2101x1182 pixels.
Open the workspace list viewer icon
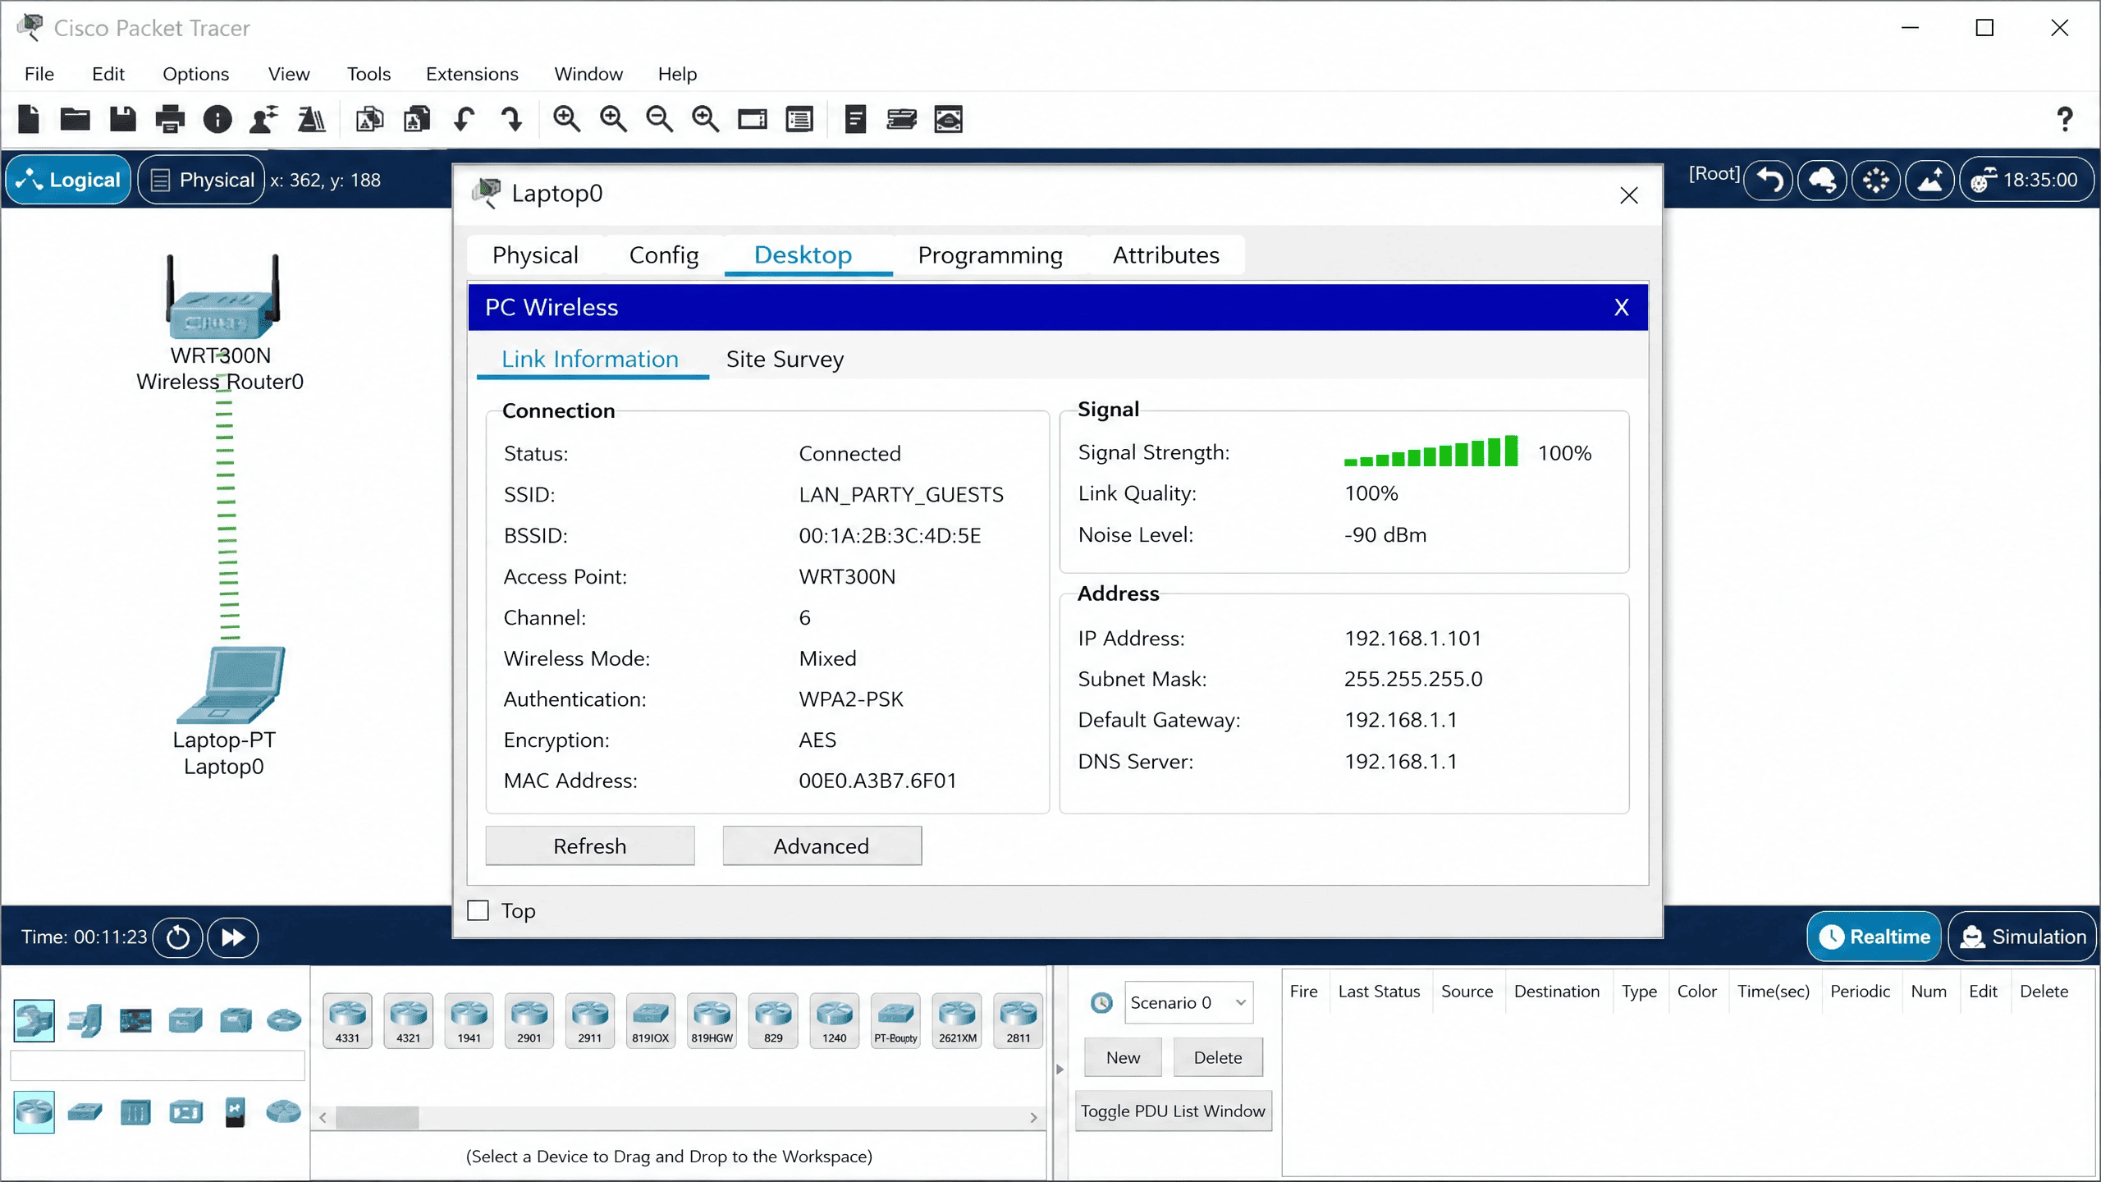[x=799, y=120]
